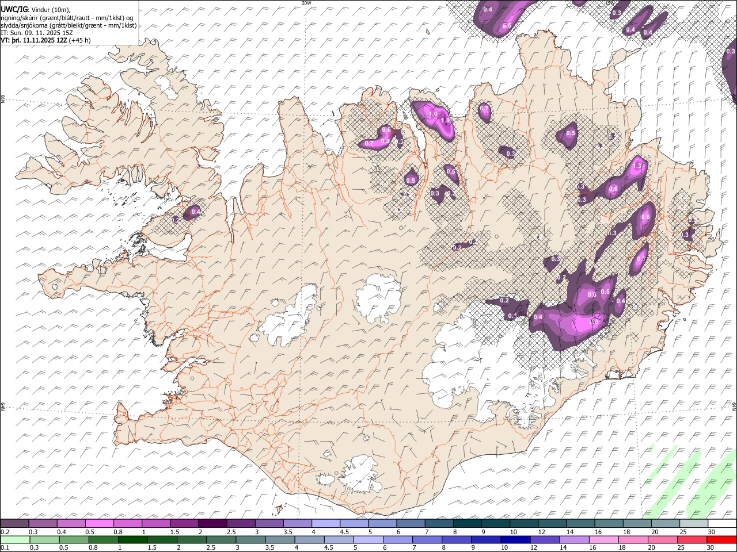Click the 'rigning/skúrir' legend description line
This screenshot has width=737, height=552.
[x=67, y=18]
